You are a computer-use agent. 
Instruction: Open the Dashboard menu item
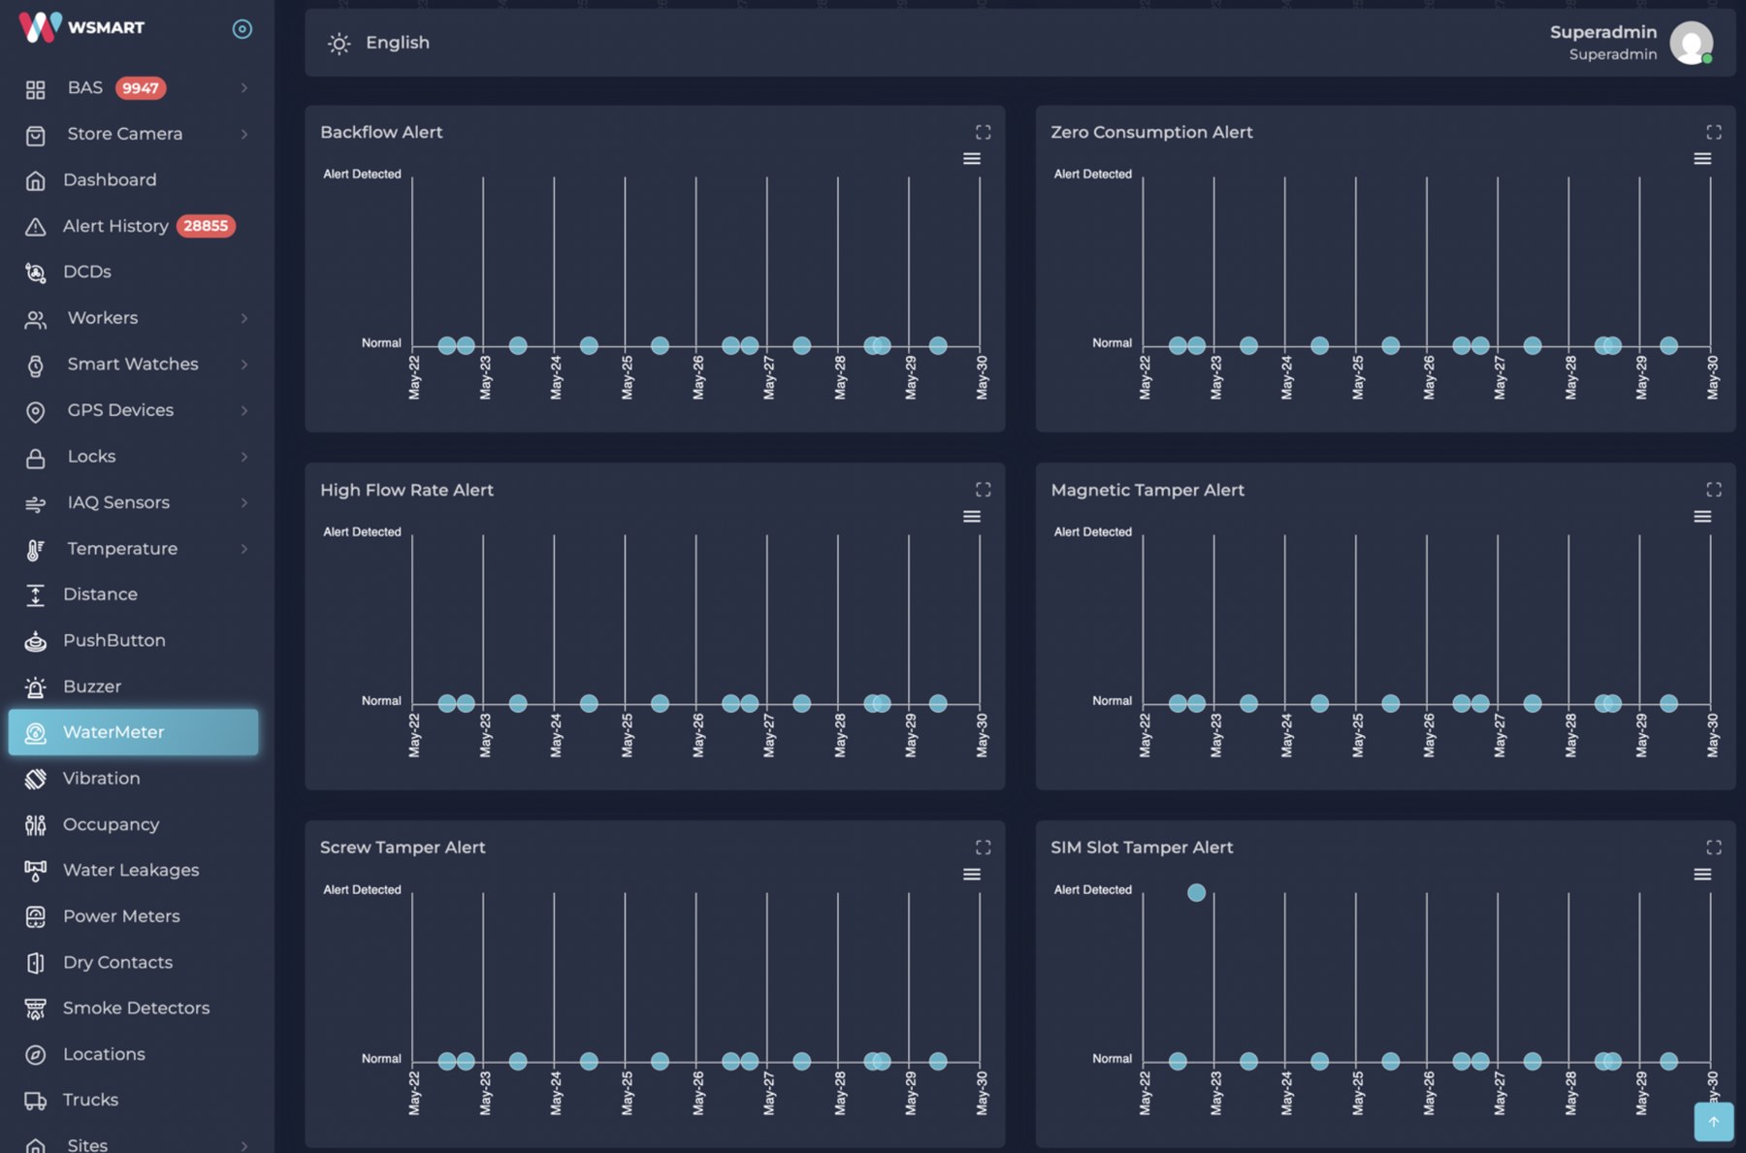tap(134, 180)
